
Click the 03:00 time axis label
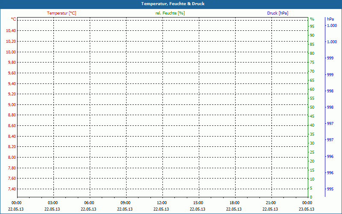click(53, 203)
